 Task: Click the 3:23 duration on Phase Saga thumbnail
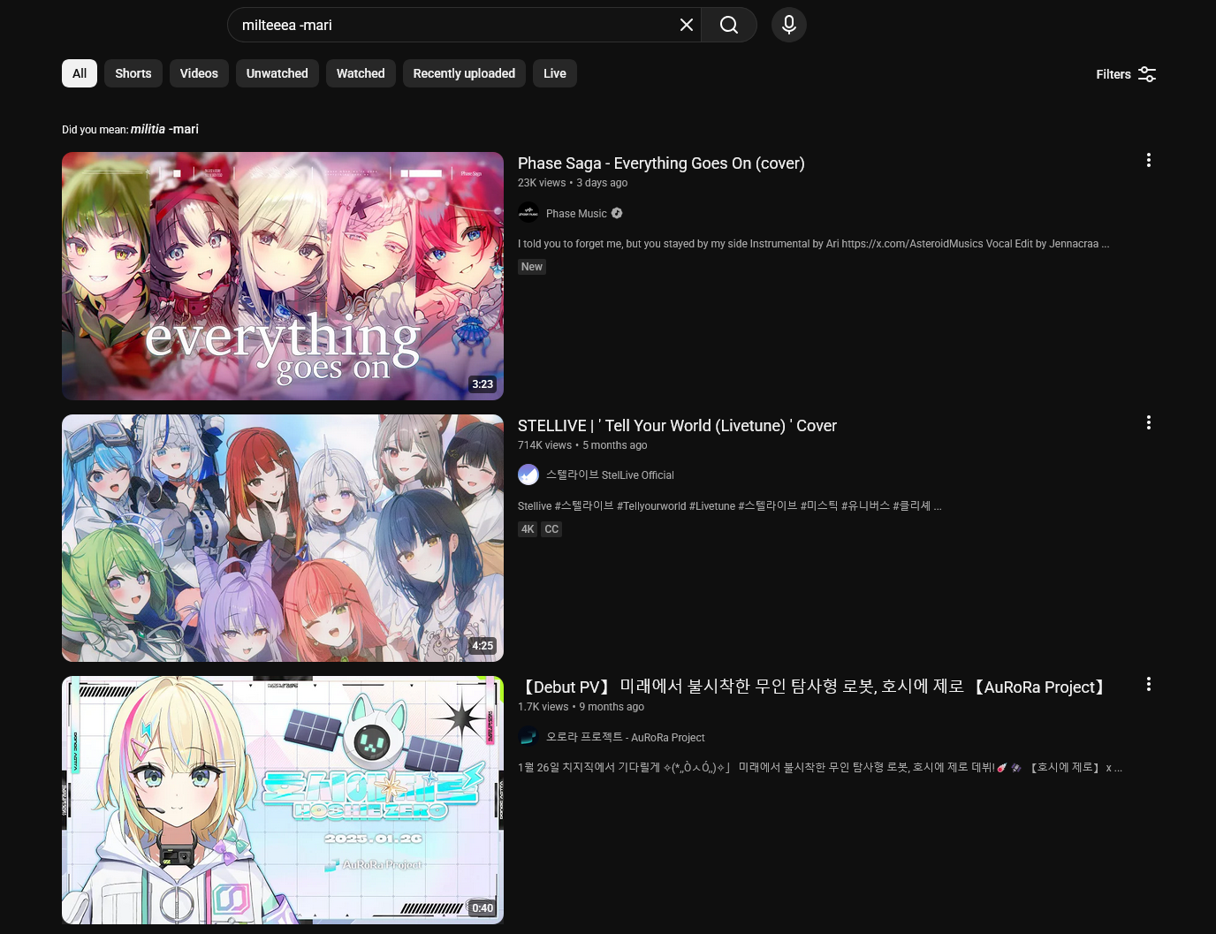pyautogui.click(x=483, y=384)
